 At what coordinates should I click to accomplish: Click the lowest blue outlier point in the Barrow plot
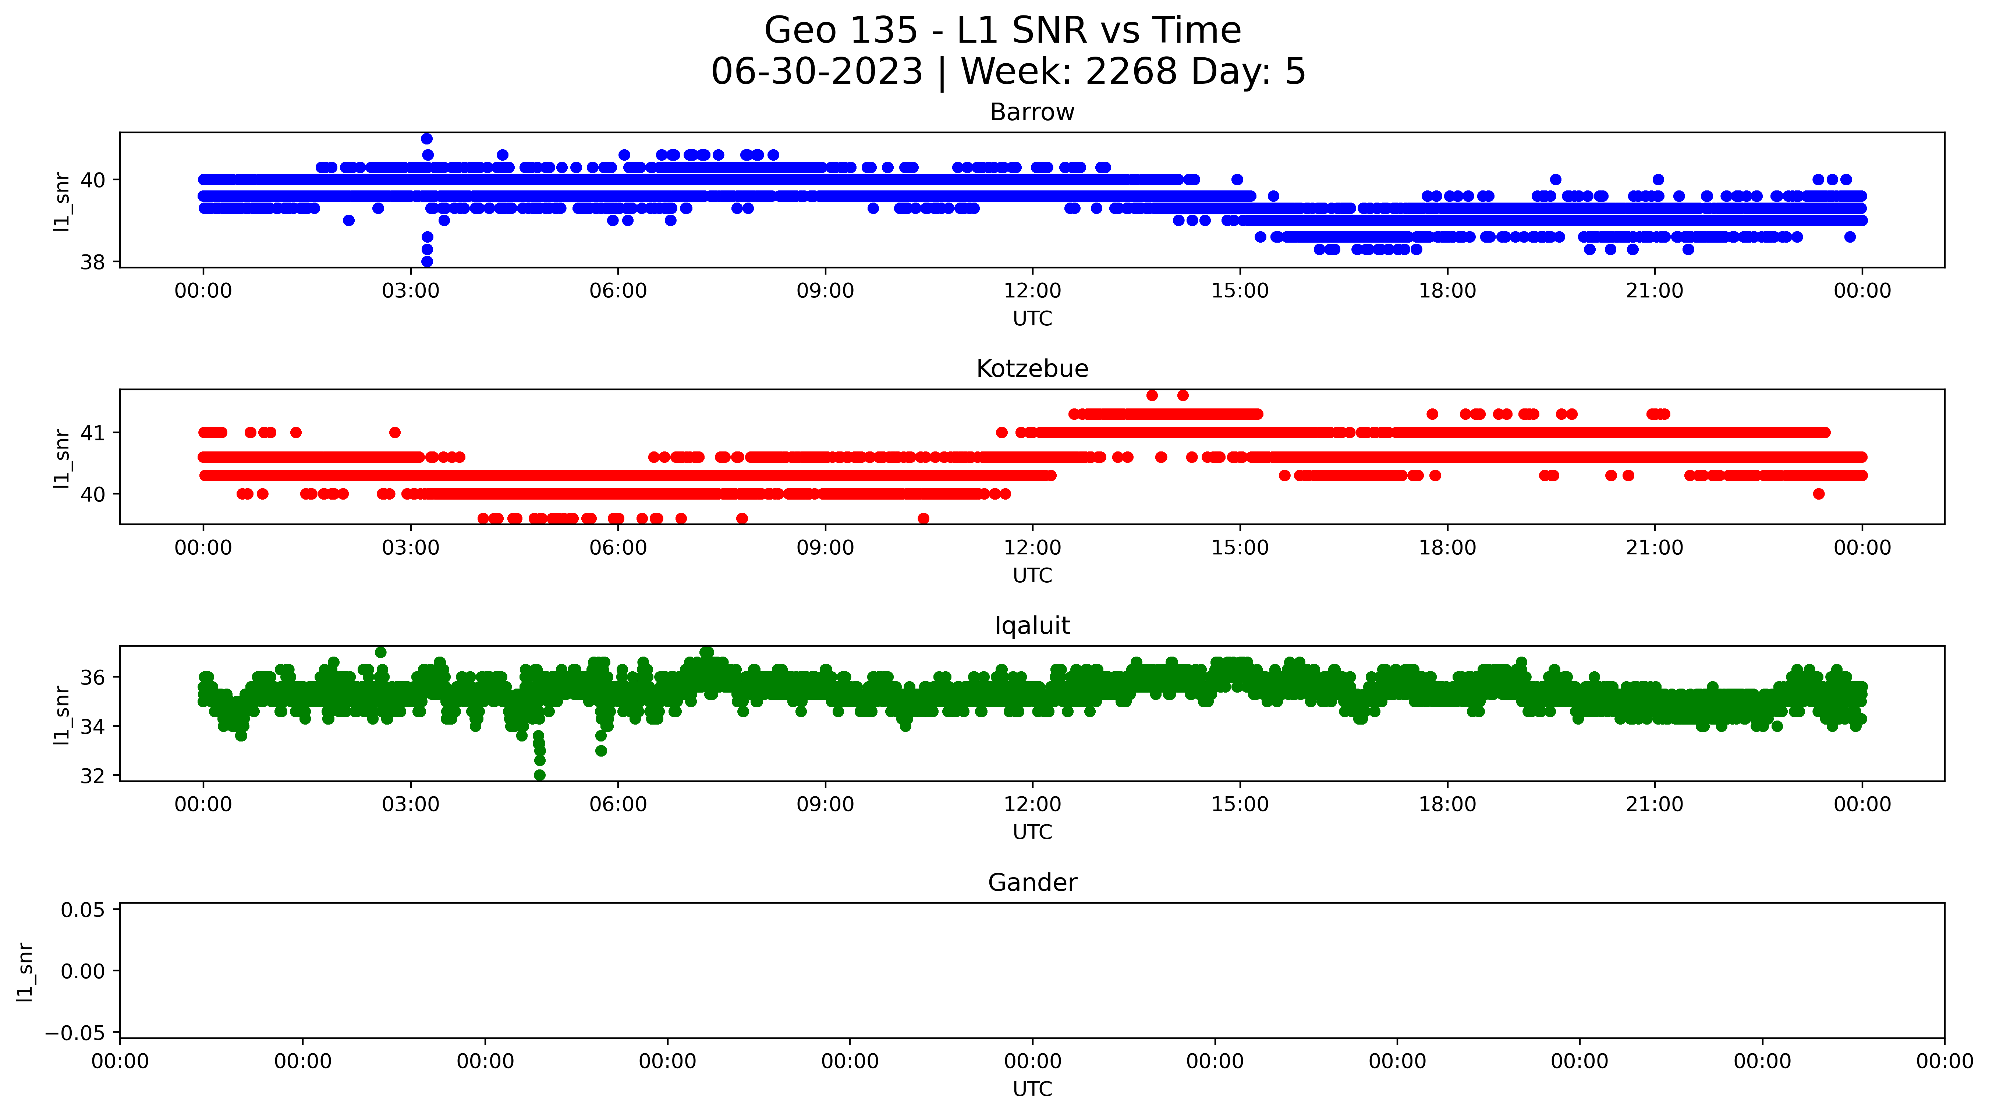(x=427, y=262)
